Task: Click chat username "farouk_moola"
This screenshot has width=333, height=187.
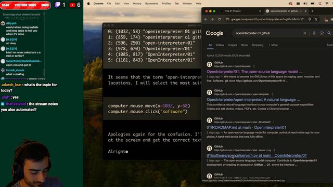Action: pos(15,70)
